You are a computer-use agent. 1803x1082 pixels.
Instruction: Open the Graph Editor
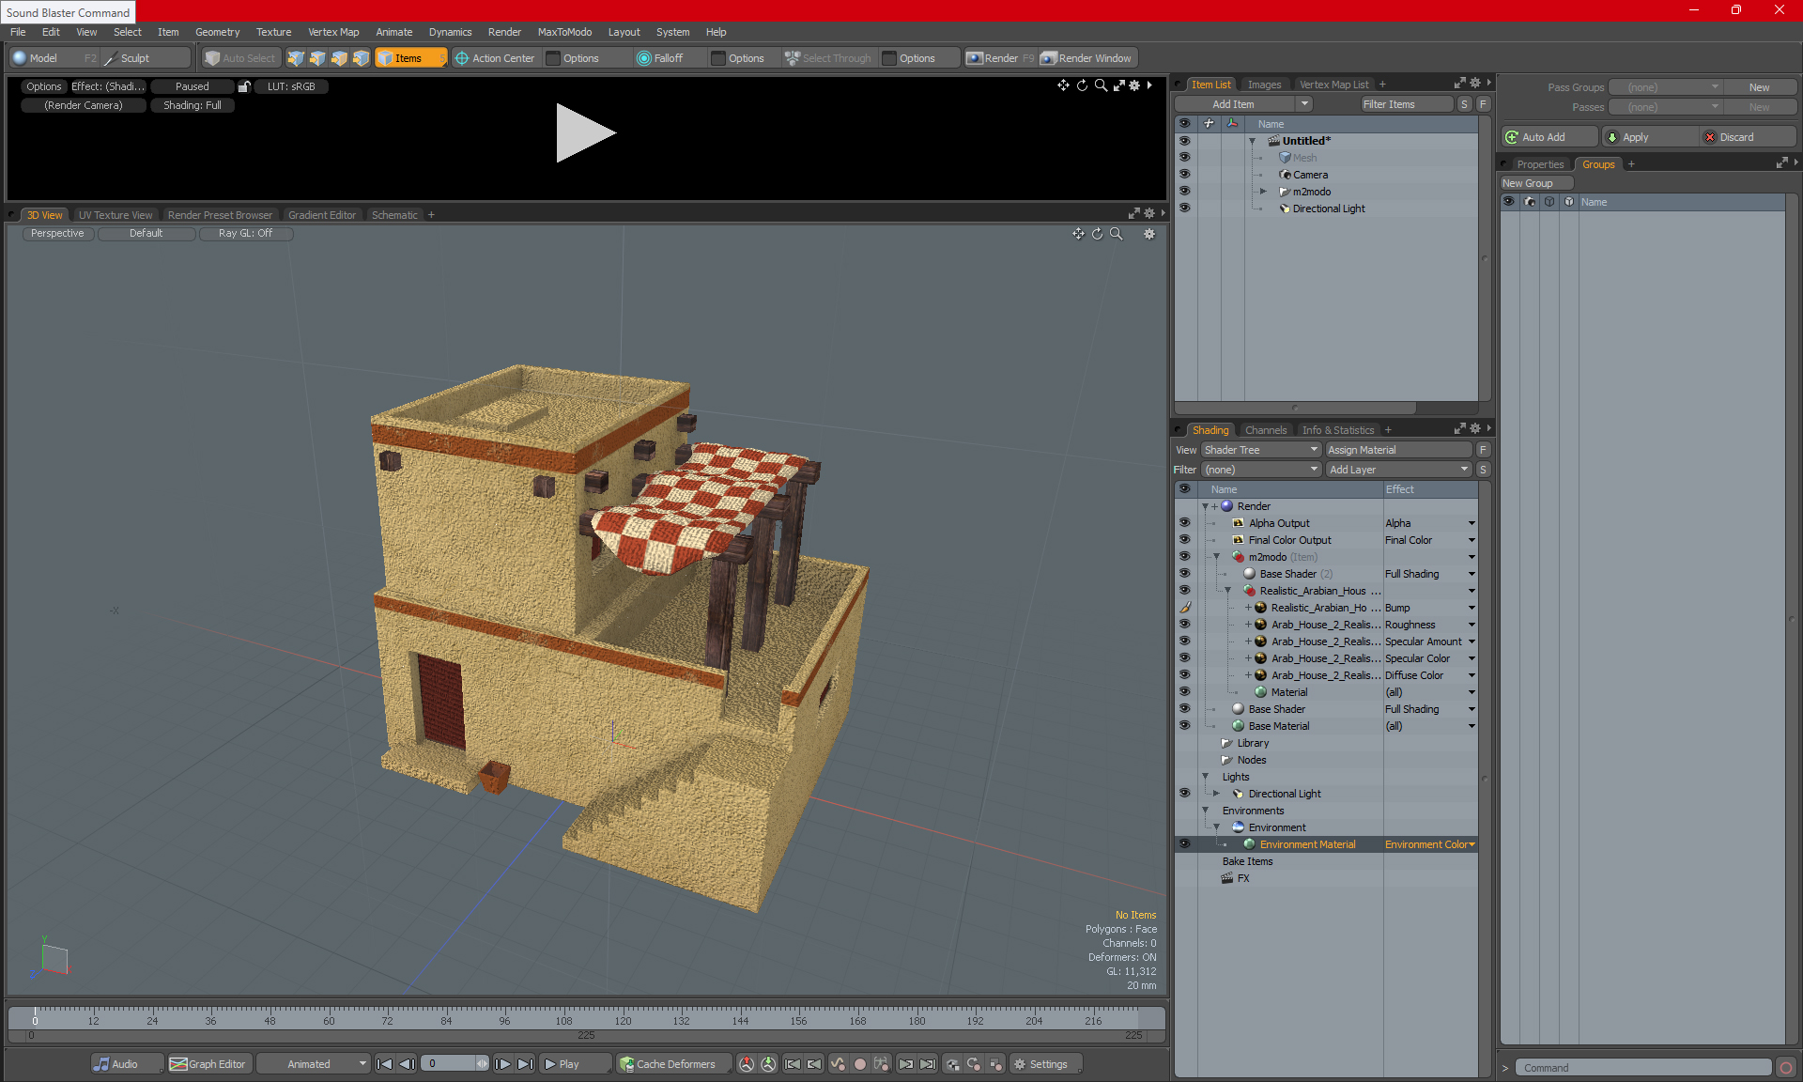click(208, 1064)
